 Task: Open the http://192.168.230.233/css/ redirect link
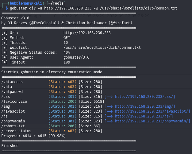[x=144, y=97]
